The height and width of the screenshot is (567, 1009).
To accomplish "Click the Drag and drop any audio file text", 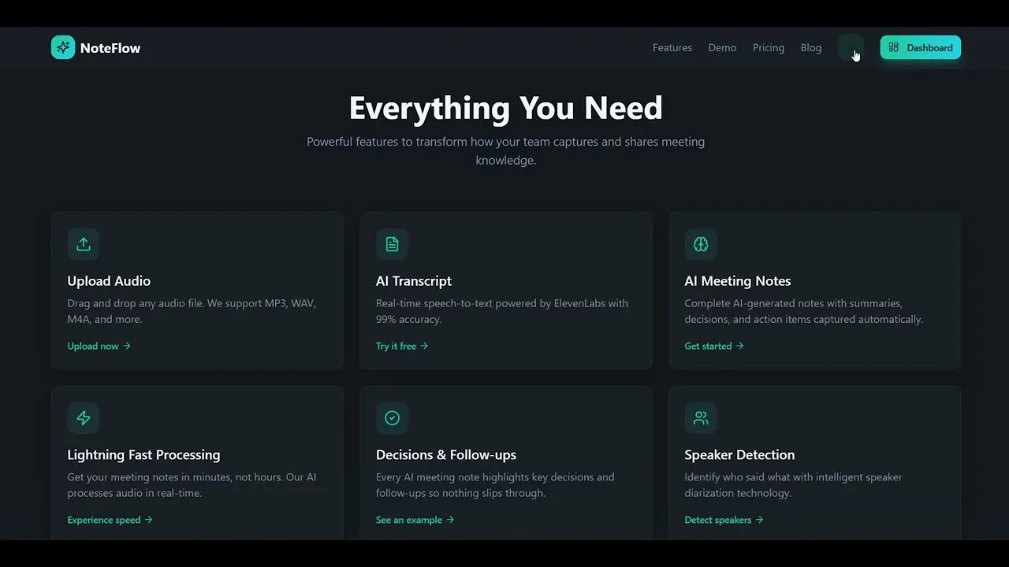I will pyautogui.click(x=192, y=311).
